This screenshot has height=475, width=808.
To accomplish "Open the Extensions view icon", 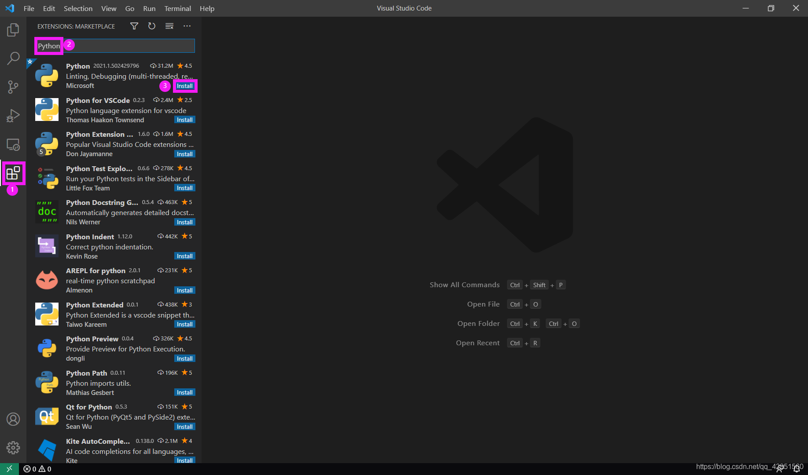I will tap(13, 173).
